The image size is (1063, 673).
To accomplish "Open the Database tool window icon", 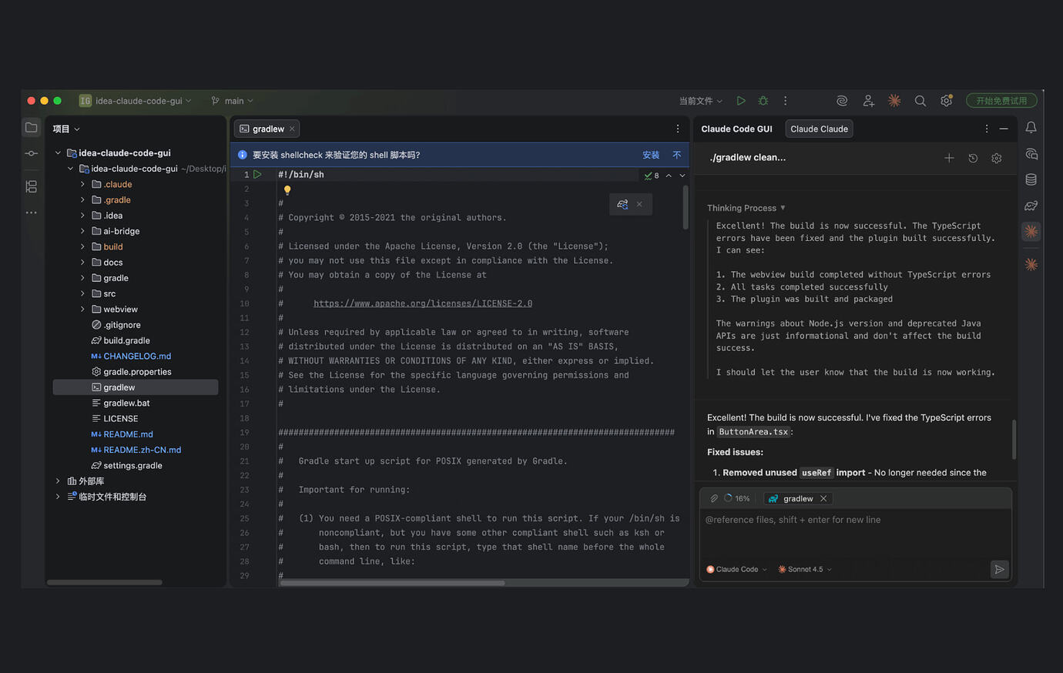I will coord(1031,179).
